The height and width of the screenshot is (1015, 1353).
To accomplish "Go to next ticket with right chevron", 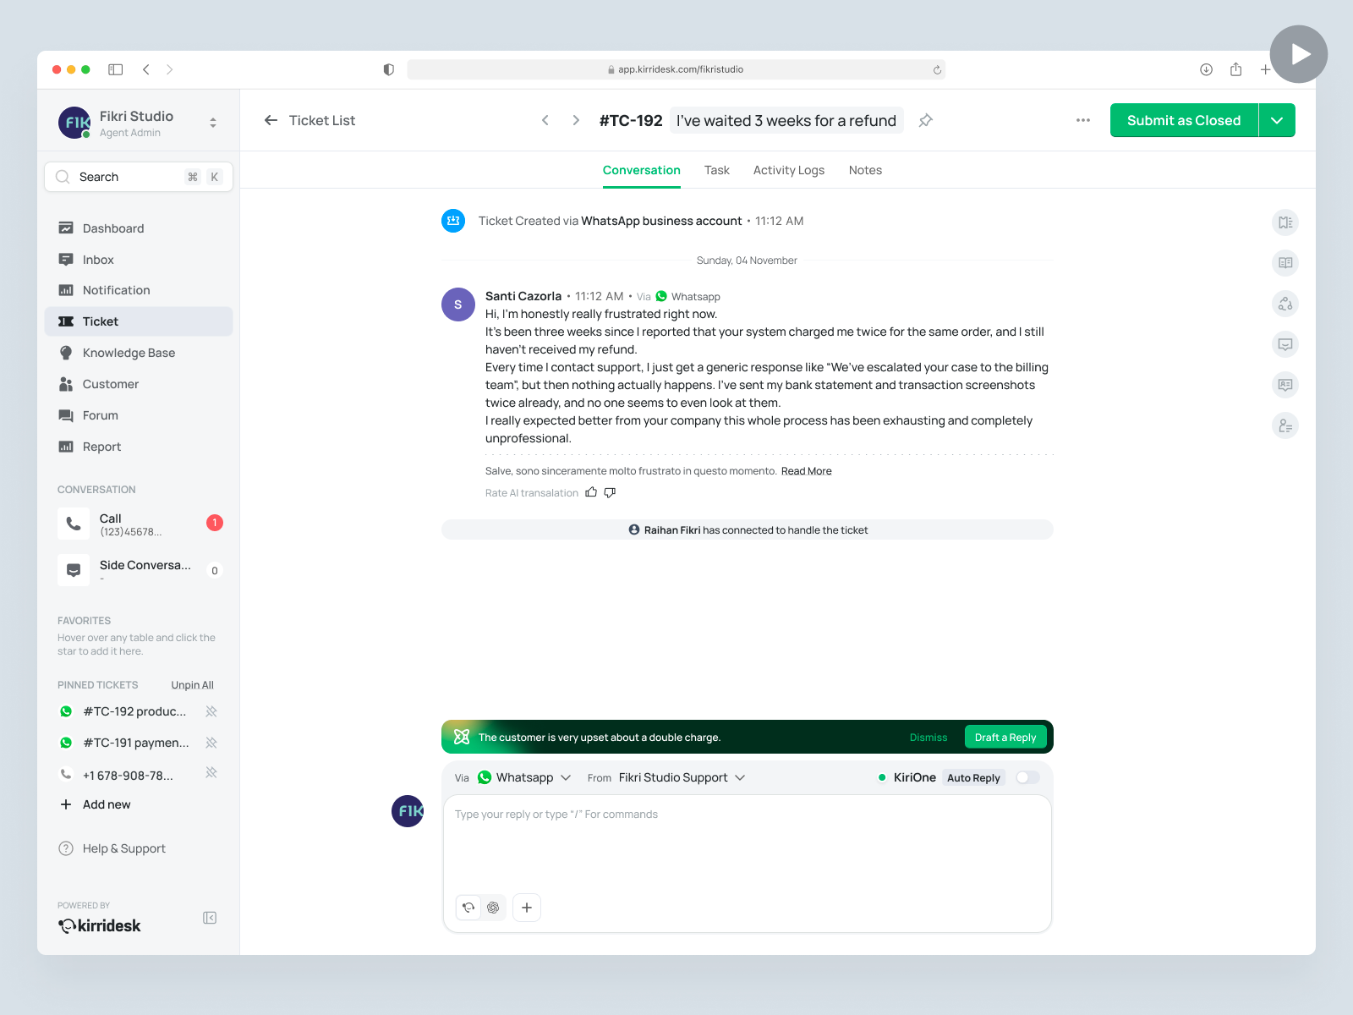I will [576, 120].
